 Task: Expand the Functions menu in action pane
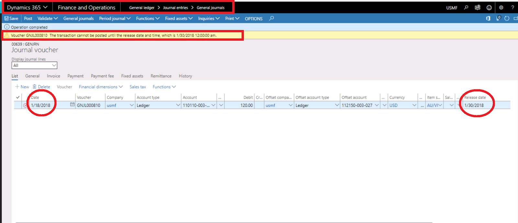pyautogui.click(x=148, y=18)
